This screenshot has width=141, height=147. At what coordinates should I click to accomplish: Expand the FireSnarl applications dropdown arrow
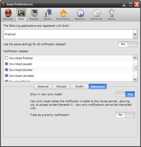[135, 34]
